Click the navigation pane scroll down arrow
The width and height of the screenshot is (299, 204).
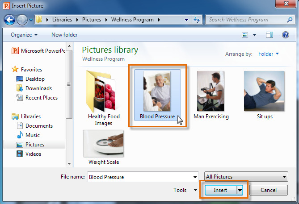(x=69, y=164)
